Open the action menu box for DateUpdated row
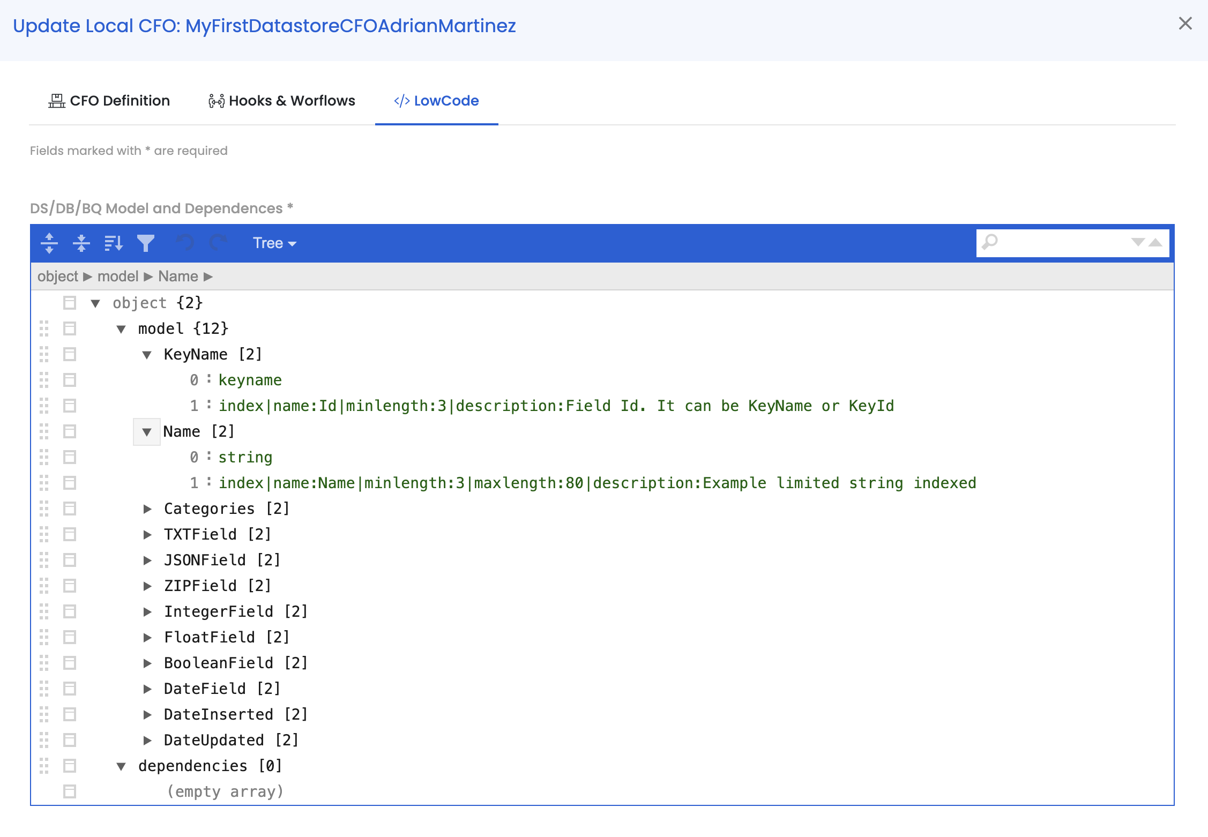The height and width of the screenshot is (837, 1208). coord(70,740)
